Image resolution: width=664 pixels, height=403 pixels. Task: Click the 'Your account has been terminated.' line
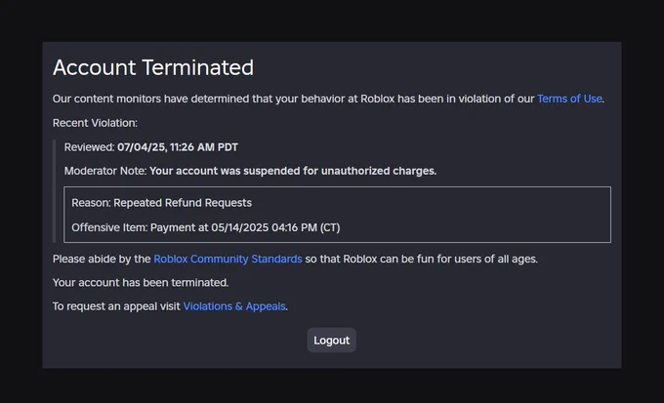(x=141, y=283)
